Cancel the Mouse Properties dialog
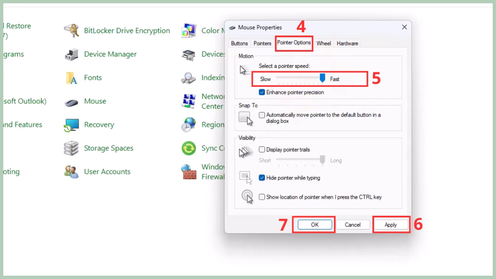Screen dimensions: 496x279 coord(353,224)
